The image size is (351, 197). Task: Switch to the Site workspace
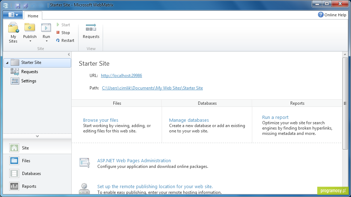click(x=37, y=148)
